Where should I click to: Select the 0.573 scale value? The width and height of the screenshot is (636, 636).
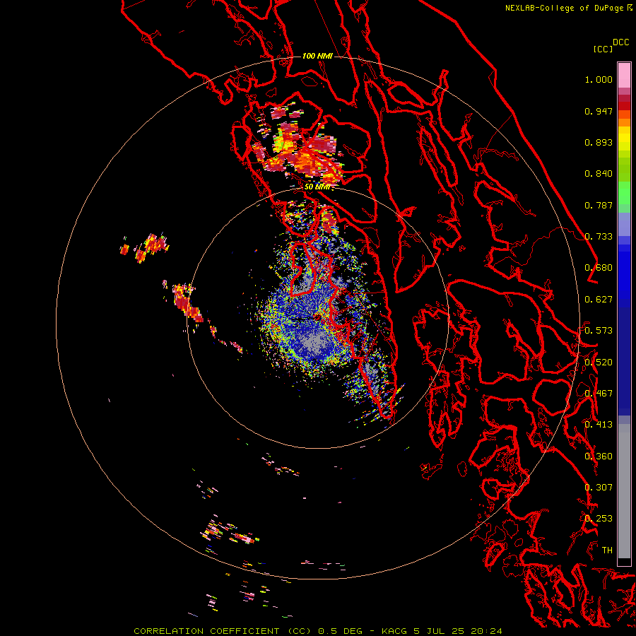tap(599, 331)
